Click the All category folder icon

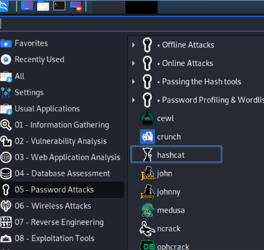tap(6, 76)
